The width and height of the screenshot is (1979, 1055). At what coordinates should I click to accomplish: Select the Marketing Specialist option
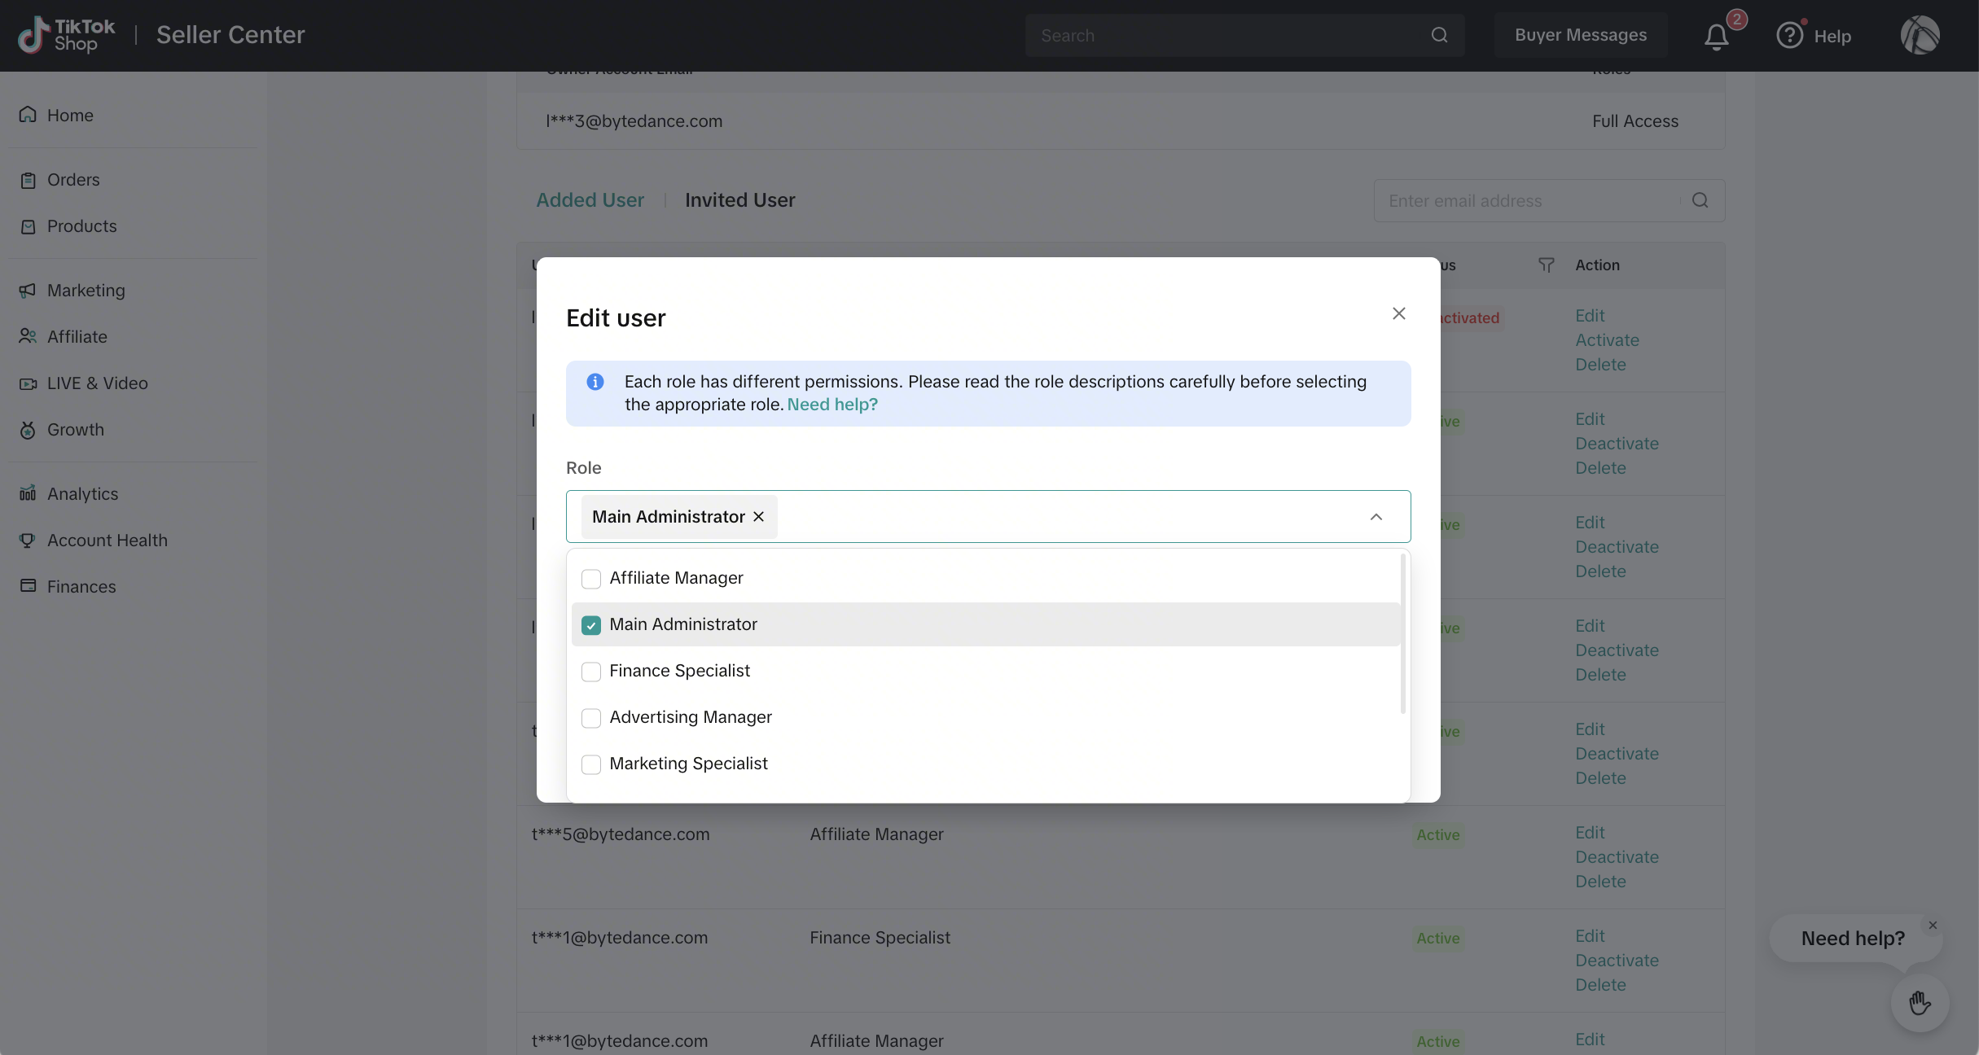click(x=688, y=764)
